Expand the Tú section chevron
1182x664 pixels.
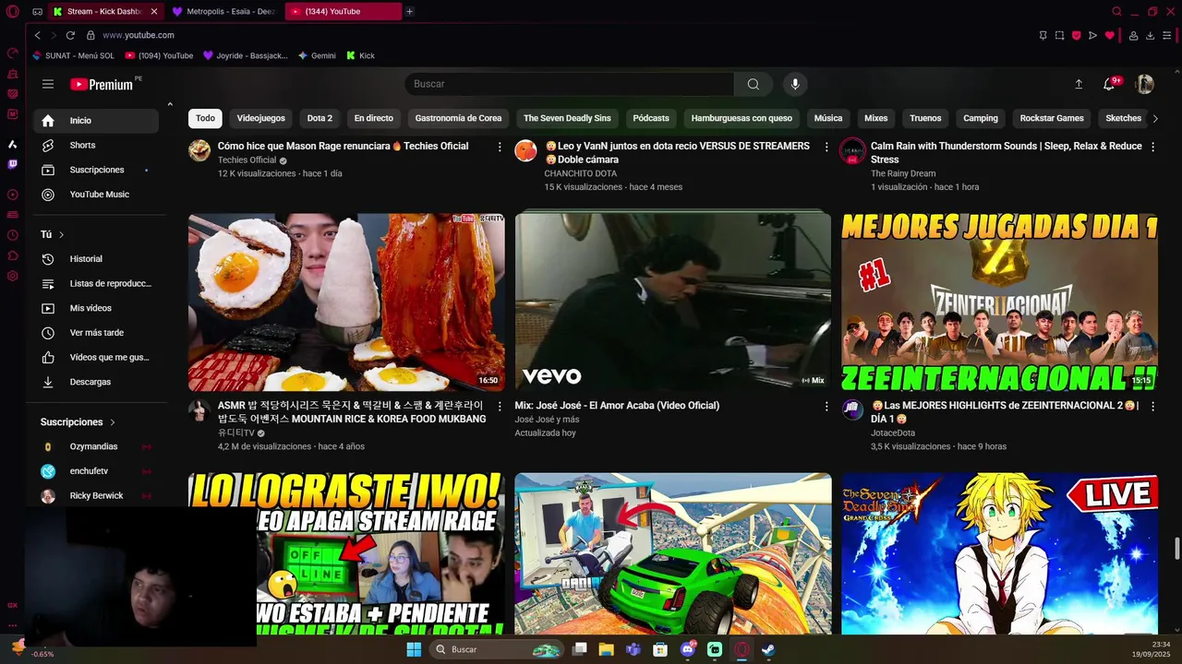[61, 235]
